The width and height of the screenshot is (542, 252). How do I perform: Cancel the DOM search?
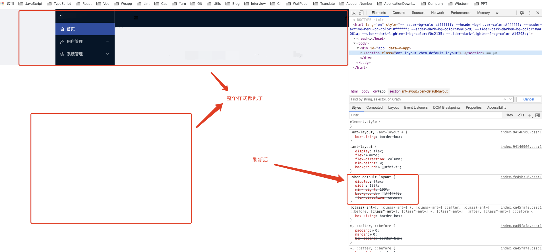tap(529, 99)
